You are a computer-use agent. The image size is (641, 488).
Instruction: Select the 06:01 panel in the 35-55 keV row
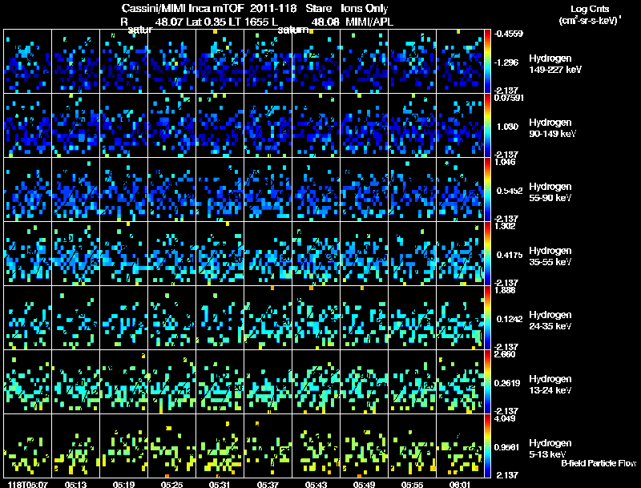click(460, 253)
